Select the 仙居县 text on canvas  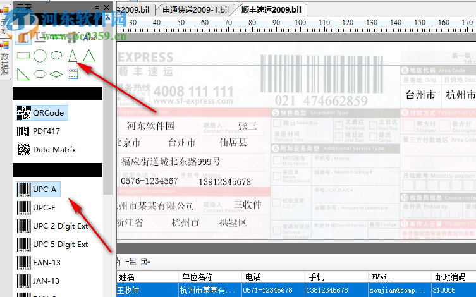tap(233, 142)
